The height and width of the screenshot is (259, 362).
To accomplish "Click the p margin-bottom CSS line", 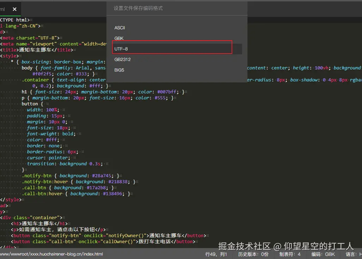I will point(97,98).
